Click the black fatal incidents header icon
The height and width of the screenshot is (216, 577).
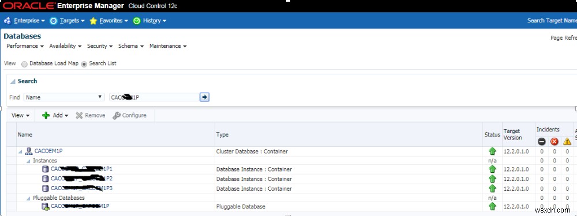[x=542, y=142]
